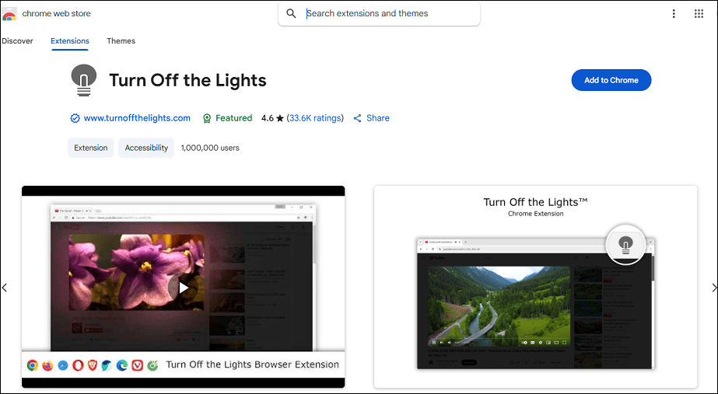Click the chrome web store title text
The height and width of the screenshot is (394, 718).
(56, 14)
